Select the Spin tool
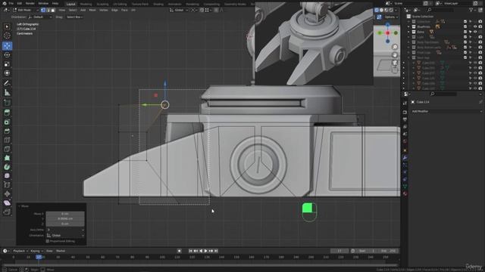 click(7, 167)
